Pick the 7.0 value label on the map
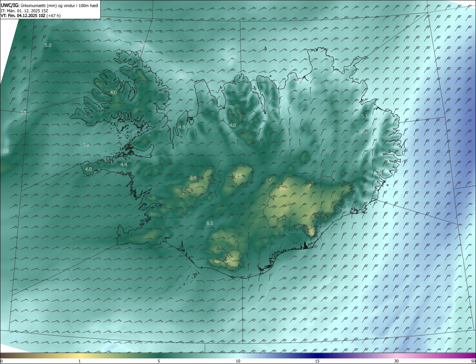Image resolution: width=476 pixels, height=364 pixels. (x=86, y=146)
